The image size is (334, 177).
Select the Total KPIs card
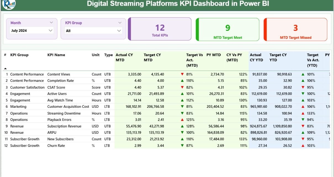tap(160, 29)
